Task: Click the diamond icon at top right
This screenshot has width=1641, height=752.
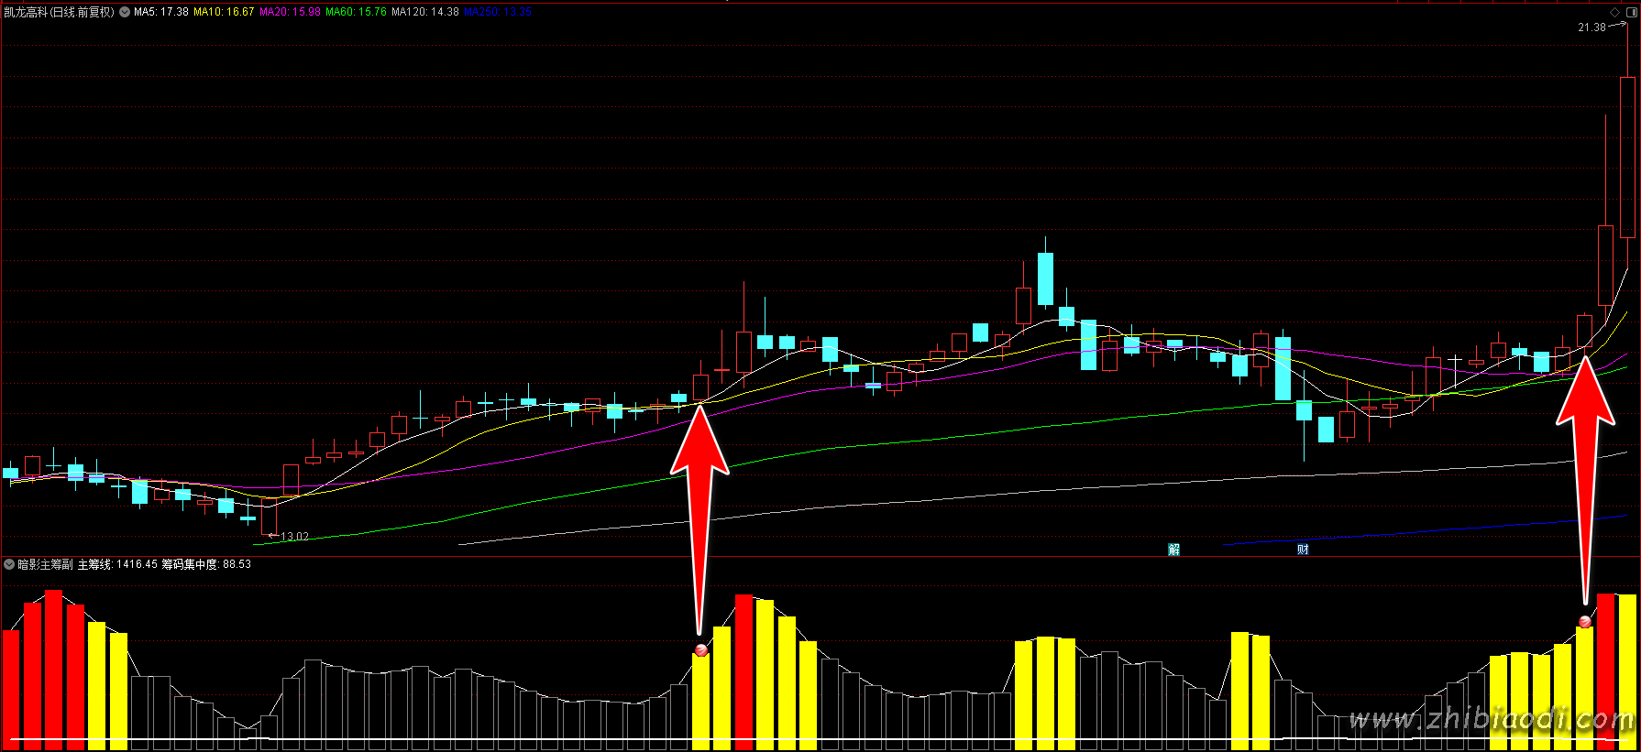Action: [1614, 12]
